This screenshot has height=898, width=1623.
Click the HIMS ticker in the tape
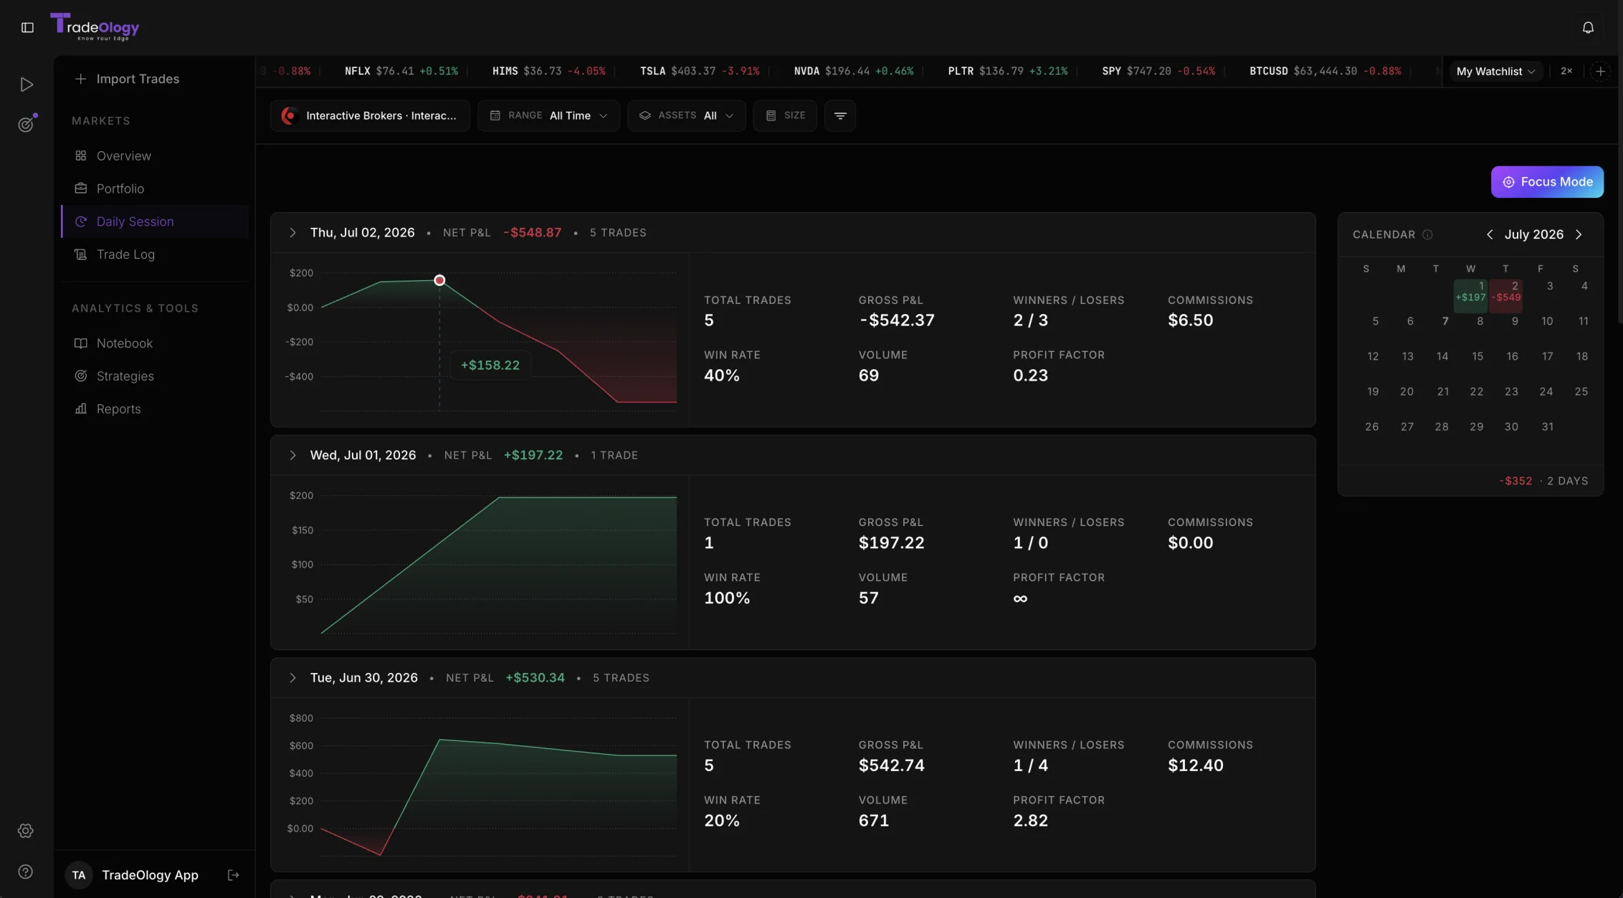(548, 71)
